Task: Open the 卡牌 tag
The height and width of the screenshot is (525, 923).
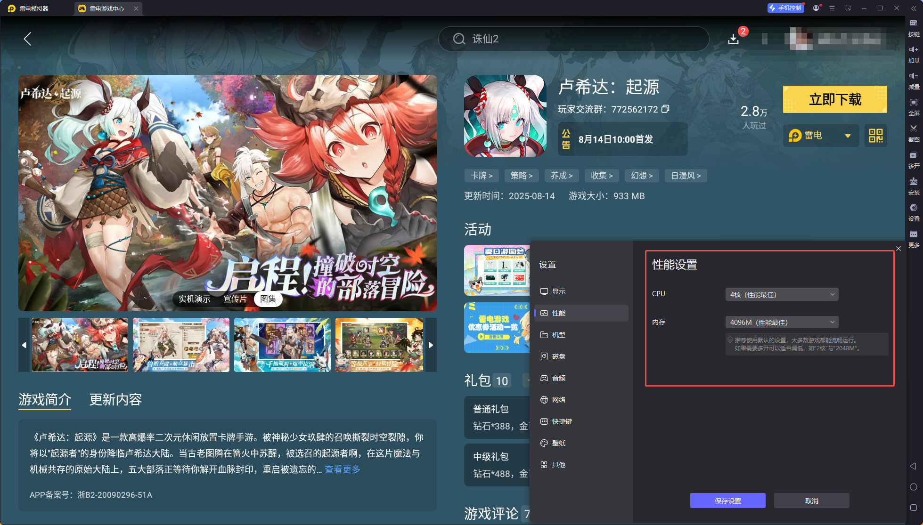Action: (x=482, y=176)
